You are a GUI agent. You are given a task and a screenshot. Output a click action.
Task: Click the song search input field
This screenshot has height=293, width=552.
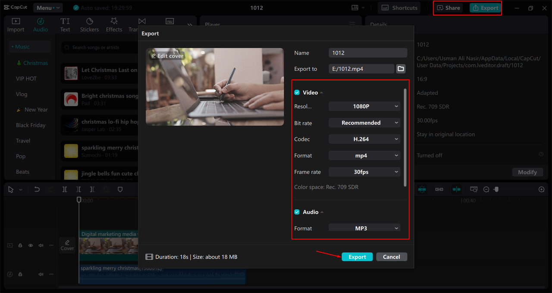tap(100, 47)
